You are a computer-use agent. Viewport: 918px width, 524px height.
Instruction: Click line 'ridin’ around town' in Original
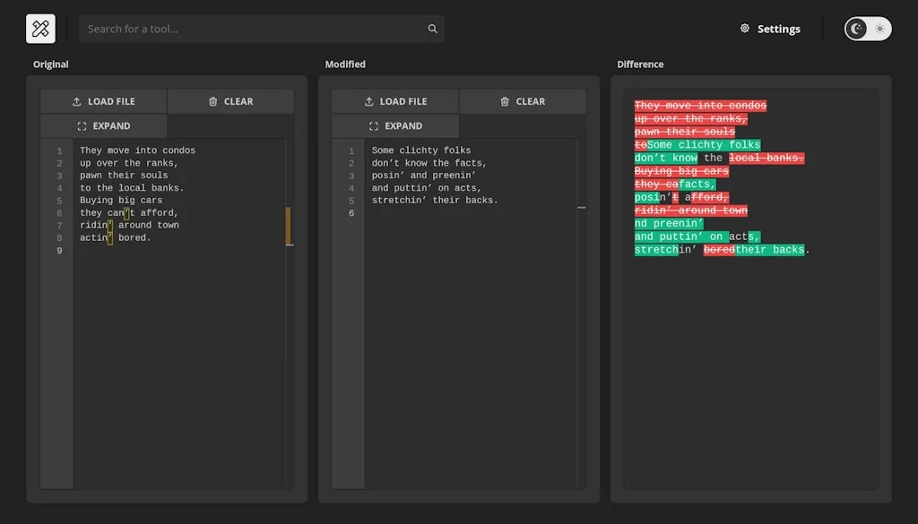(129, 225)
